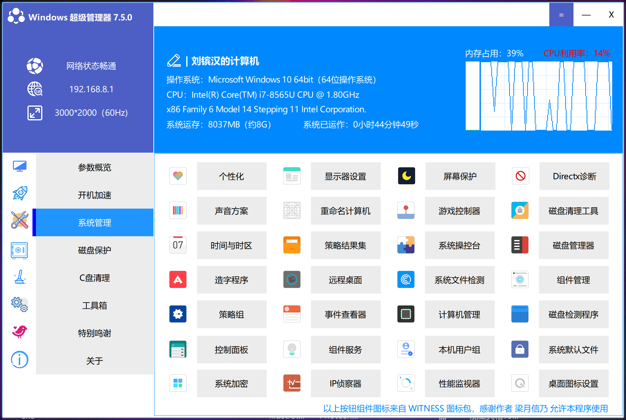626x420 pixels.
Task: Click the red waveform icon beside IP侦察器
Action: click(x=292, y=383)
